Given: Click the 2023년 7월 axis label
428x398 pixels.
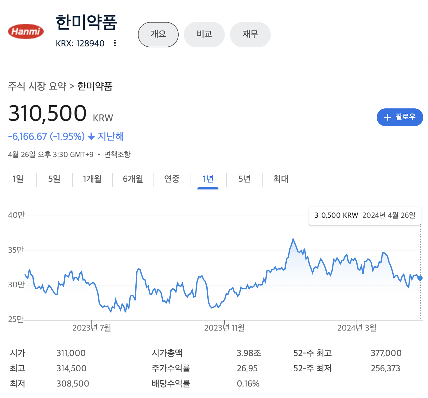Looking at the screenshot, I should pos(92,328).
